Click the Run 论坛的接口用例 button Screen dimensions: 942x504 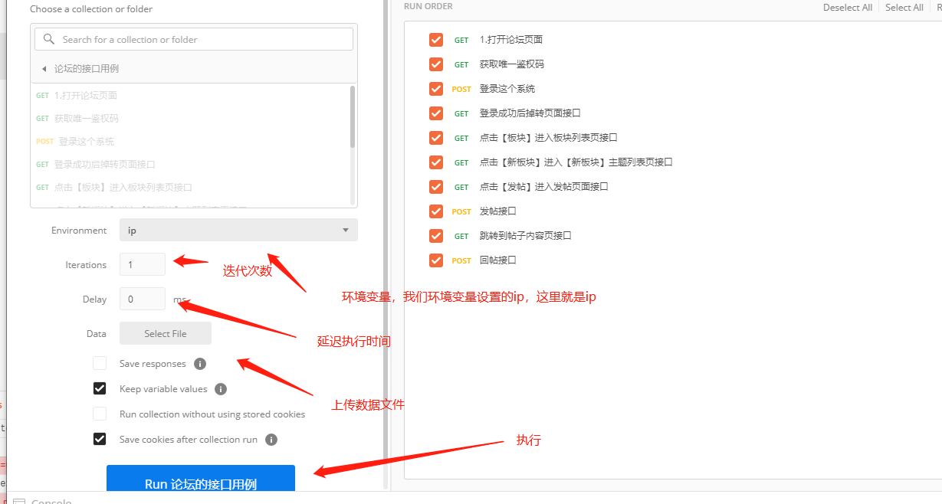coord(201,479)
